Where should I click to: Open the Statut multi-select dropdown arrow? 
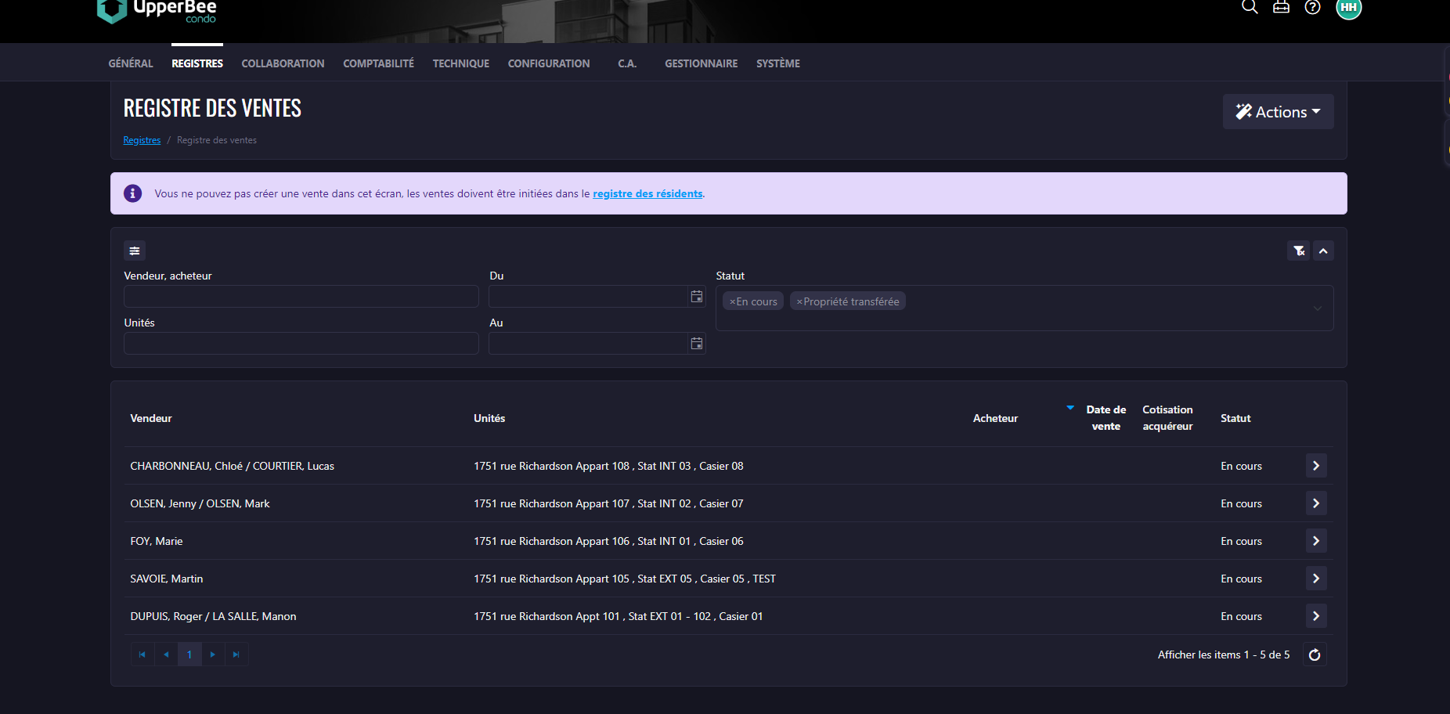[1318, 308]
